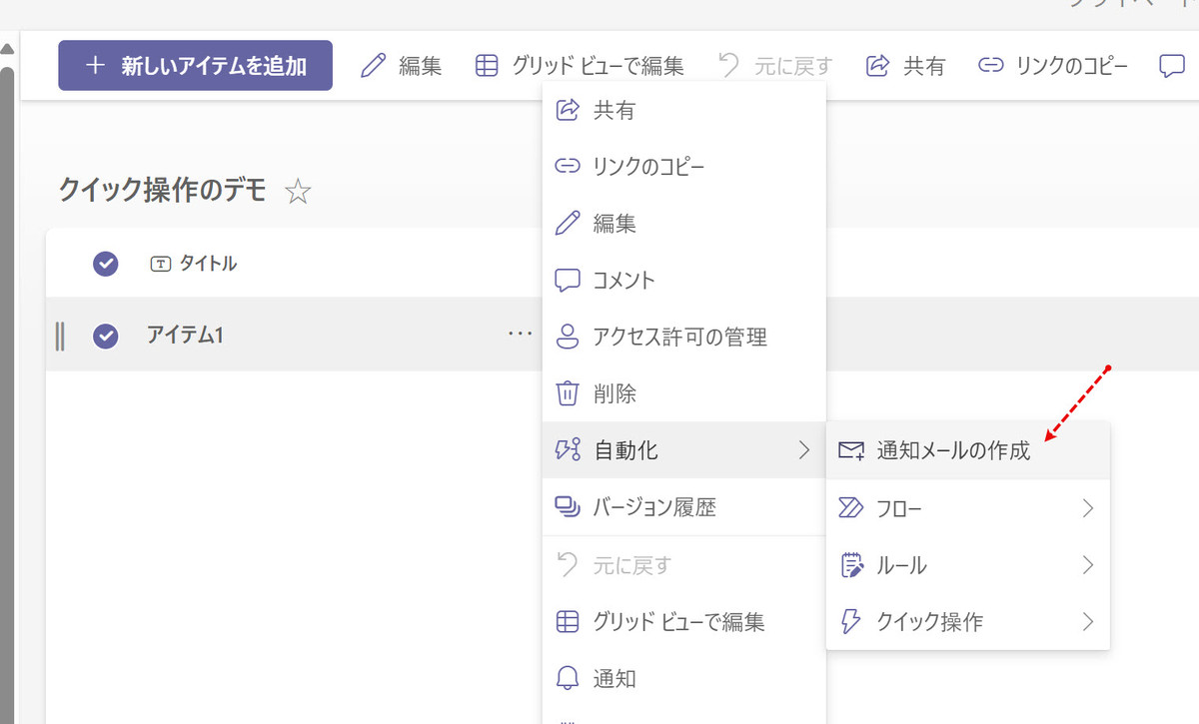Click the version history icon
The image size is (1199, 724).
point(568,507)
